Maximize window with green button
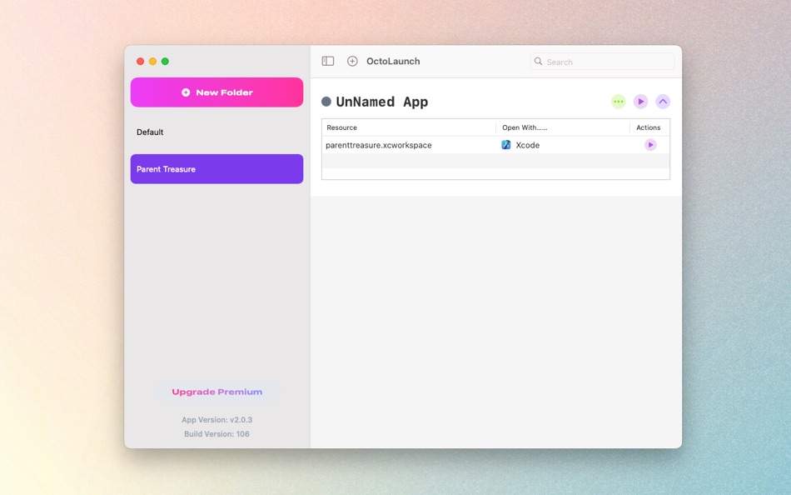 point(165,61)
